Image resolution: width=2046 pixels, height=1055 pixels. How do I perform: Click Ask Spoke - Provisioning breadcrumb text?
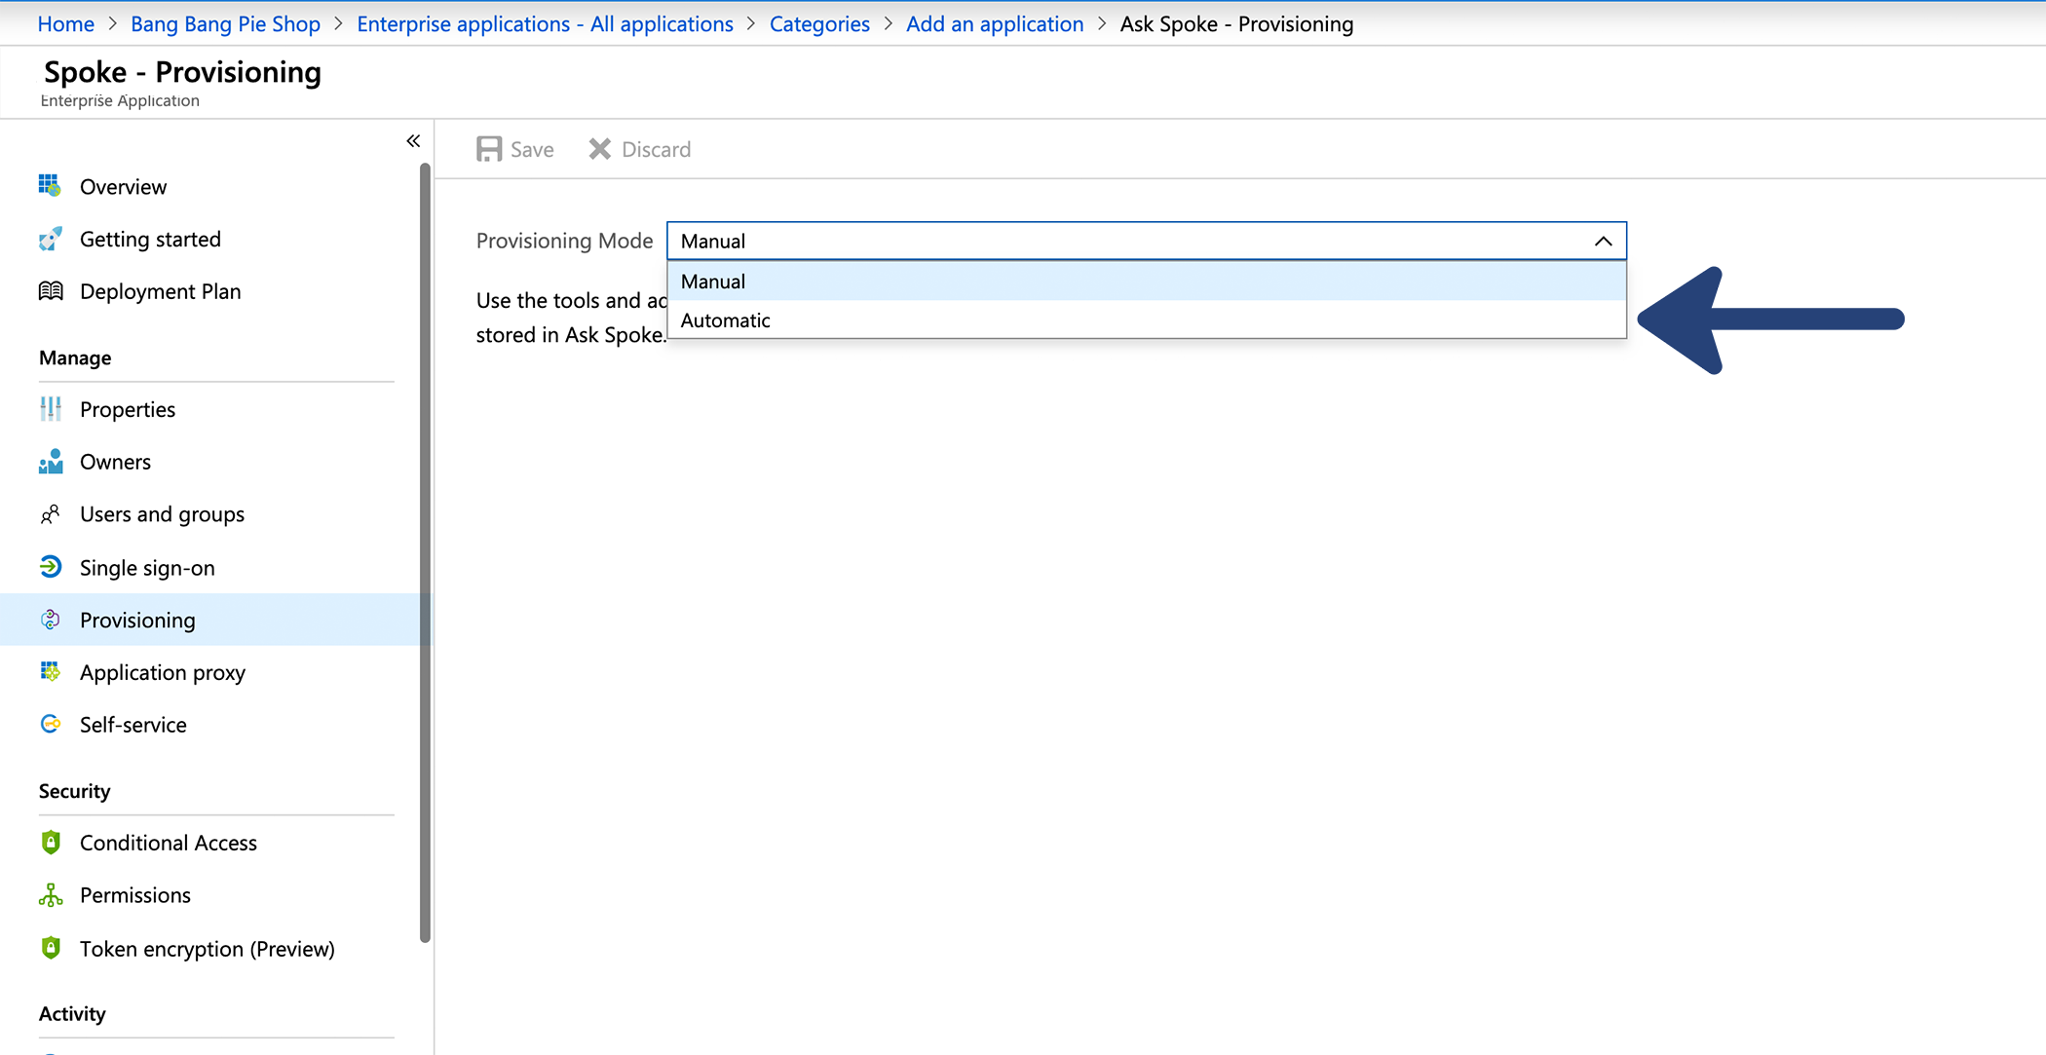point(1236,23)
